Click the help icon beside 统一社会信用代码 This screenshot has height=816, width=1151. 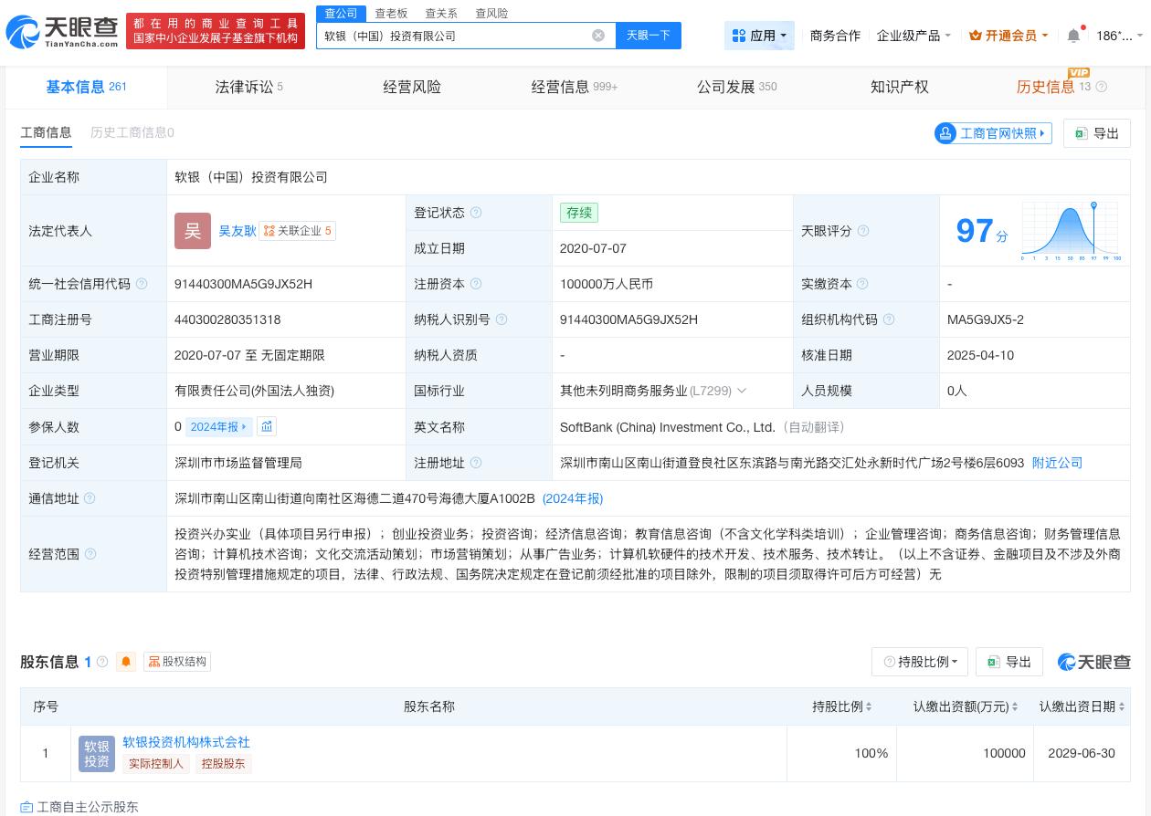click(x=142, y=284)
